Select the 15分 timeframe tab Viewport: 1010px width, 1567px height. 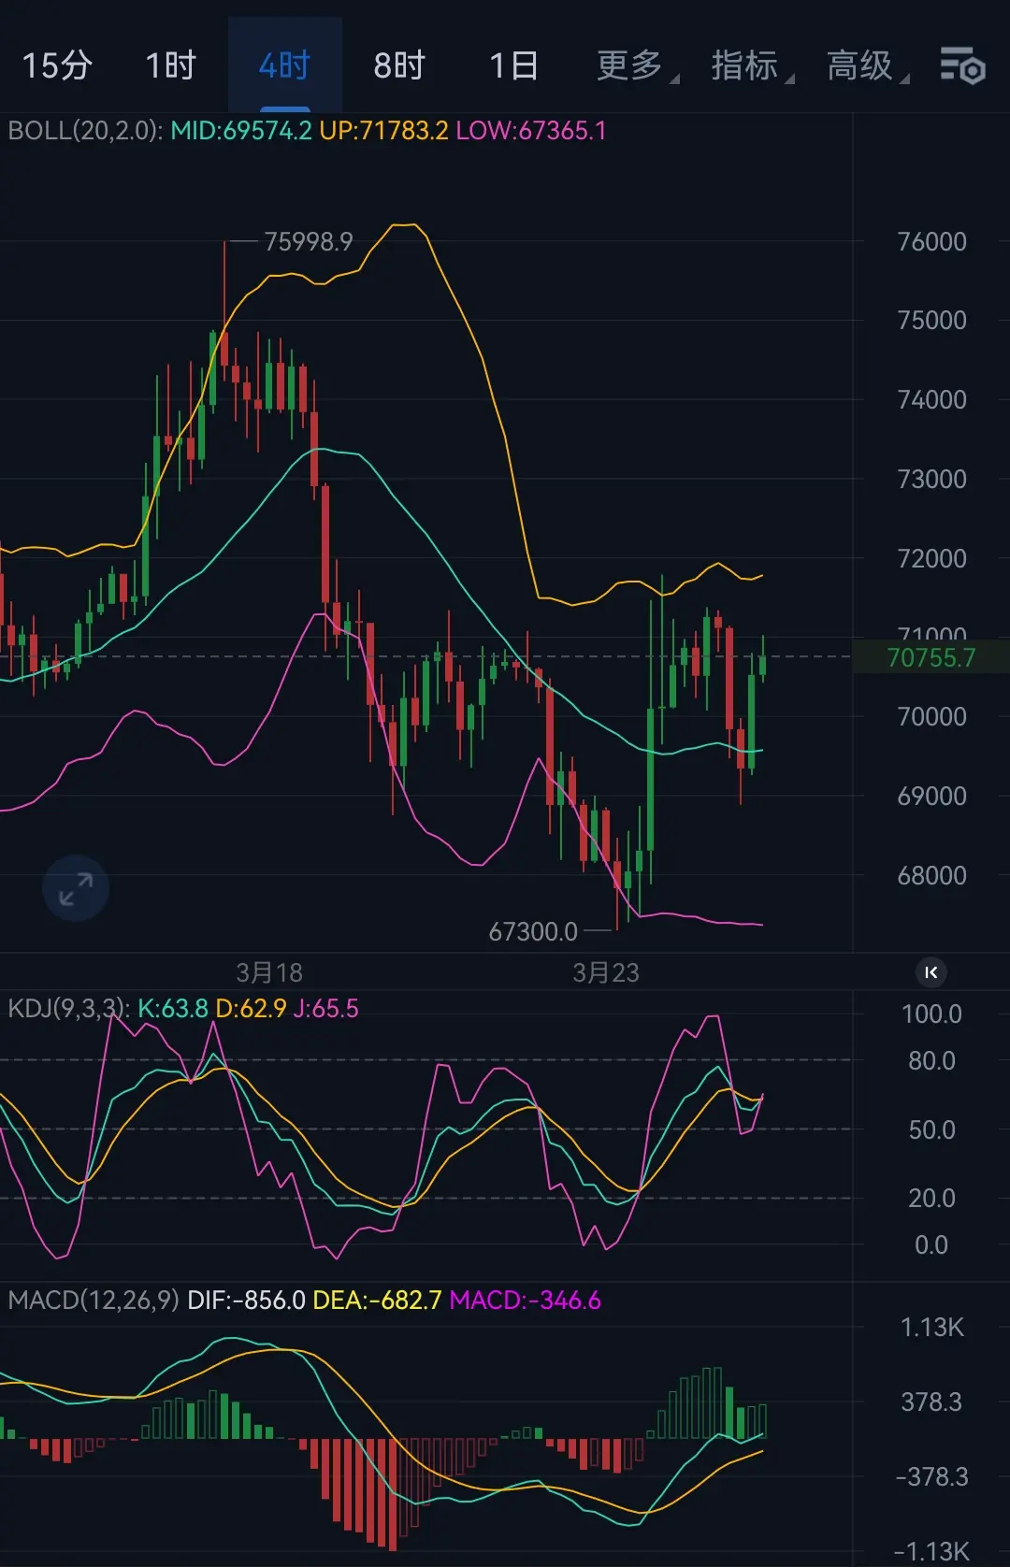[x=57, y=65]
